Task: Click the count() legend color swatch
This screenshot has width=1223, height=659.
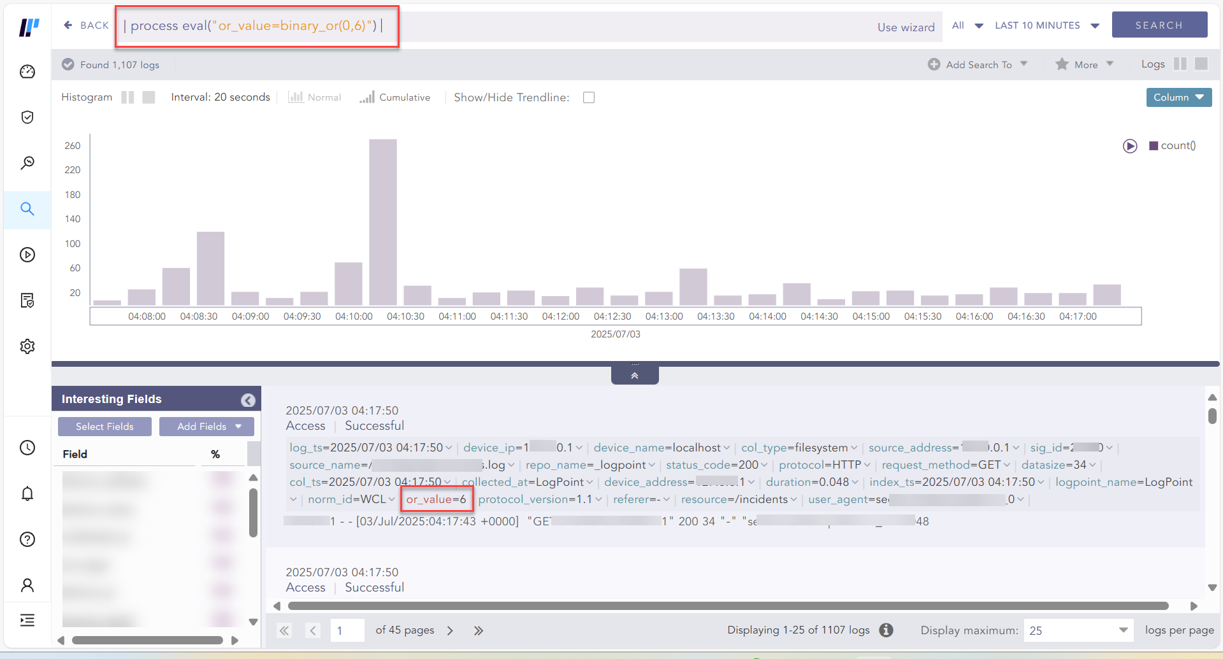Action: tap(1154, 146)
